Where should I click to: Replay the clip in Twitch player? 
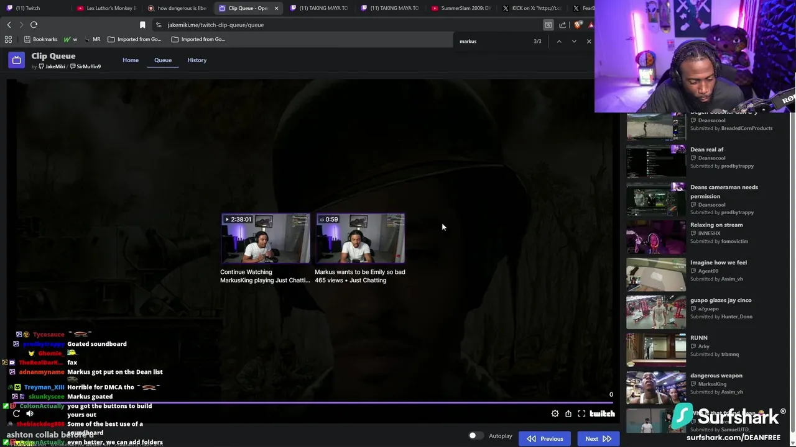coord(16,413)
